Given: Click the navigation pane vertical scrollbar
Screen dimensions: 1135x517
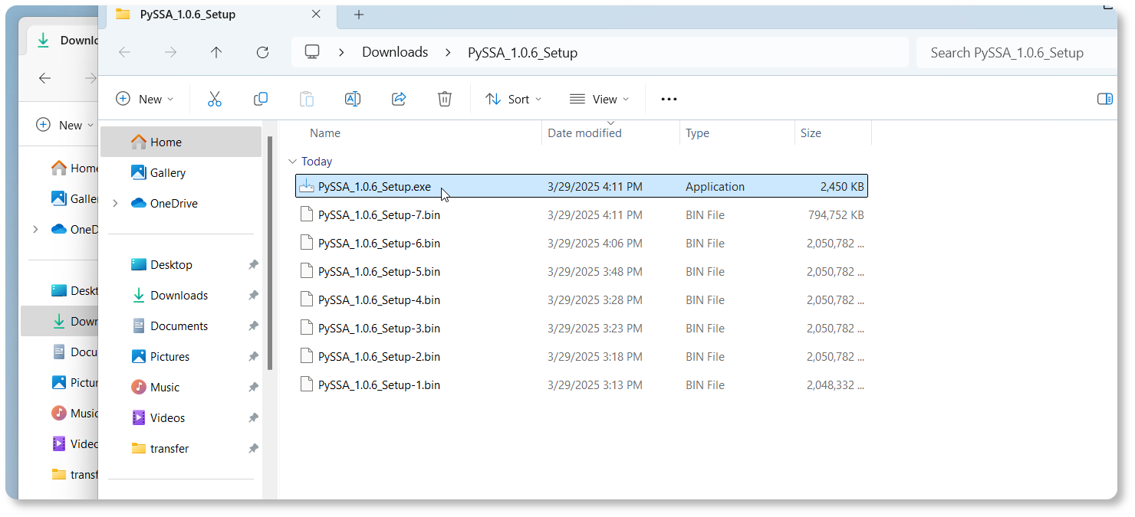Looking at the screenshot, I should [270, 253].
